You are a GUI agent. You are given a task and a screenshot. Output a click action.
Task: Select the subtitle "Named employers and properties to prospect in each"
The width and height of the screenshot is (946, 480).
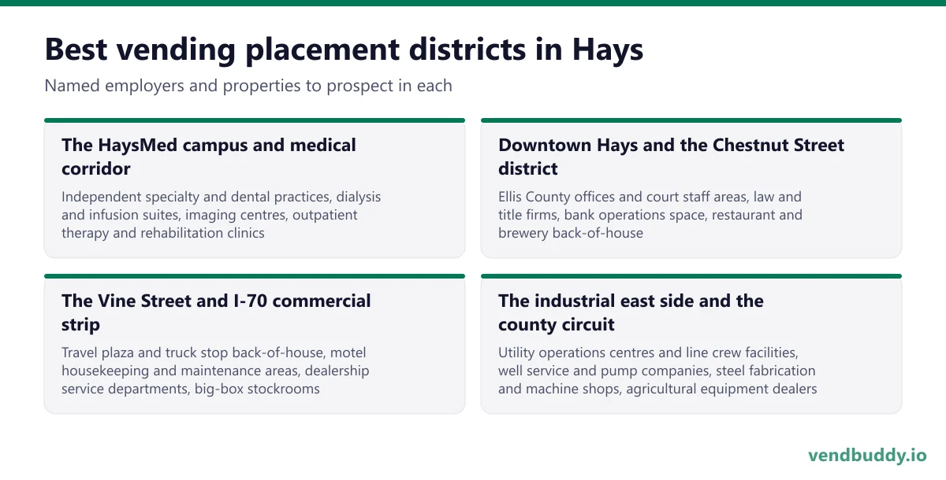[x=248, y=85]
